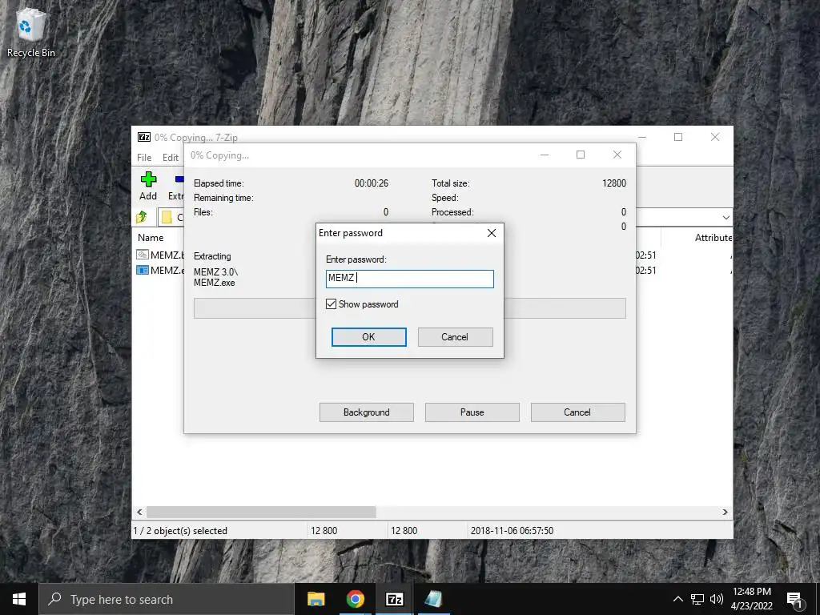Confirm the password with OK
Image resolution: width=820 pixels, height=615 pixels.
(x=368, y=337)
